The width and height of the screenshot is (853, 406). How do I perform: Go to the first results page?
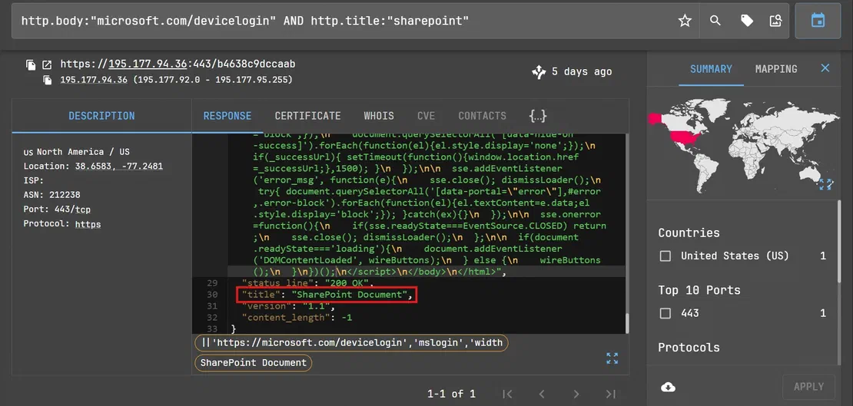507,394
